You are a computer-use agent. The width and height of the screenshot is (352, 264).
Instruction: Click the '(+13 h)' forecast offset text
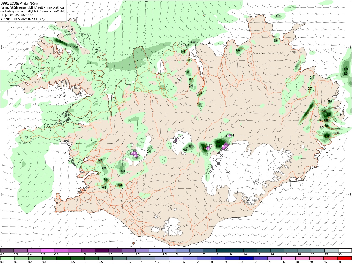[40, 19]
